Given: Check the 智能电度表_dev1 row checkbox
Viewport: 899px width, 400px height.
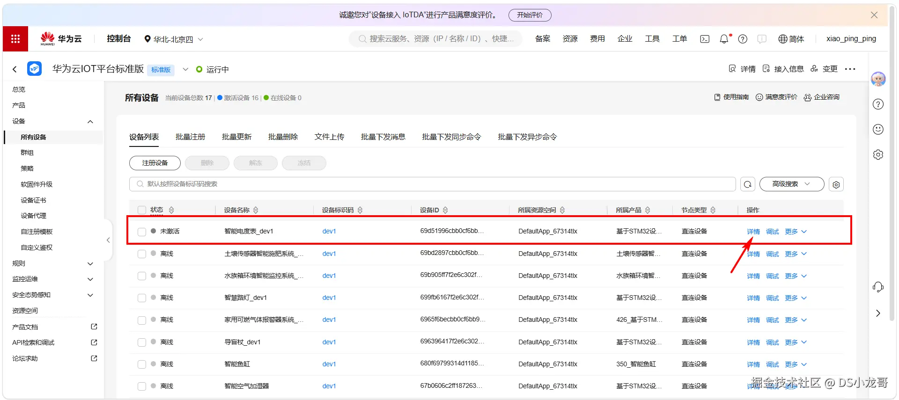Looking at the screenshot, I should pyautogui.click(x=142, y=232).
